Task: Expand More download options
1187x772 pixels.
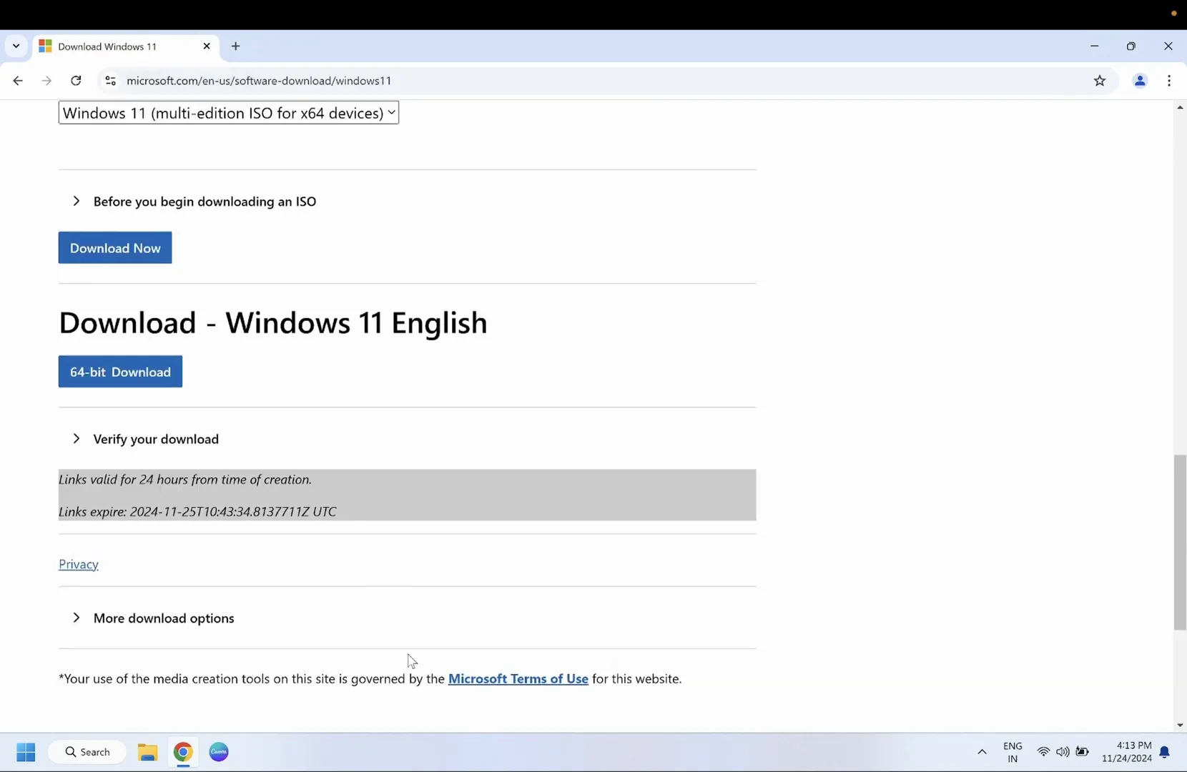Action: pyautogui.click(x=164, y=618)
